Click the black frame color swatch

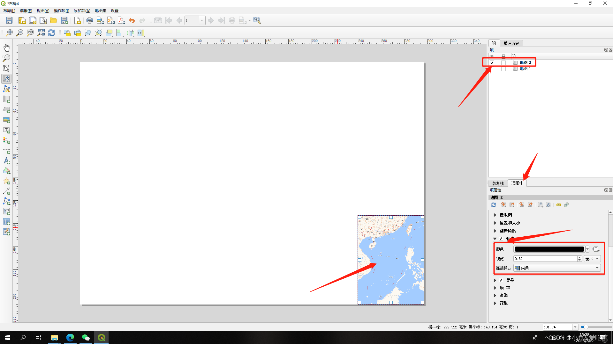click(549, 249)
